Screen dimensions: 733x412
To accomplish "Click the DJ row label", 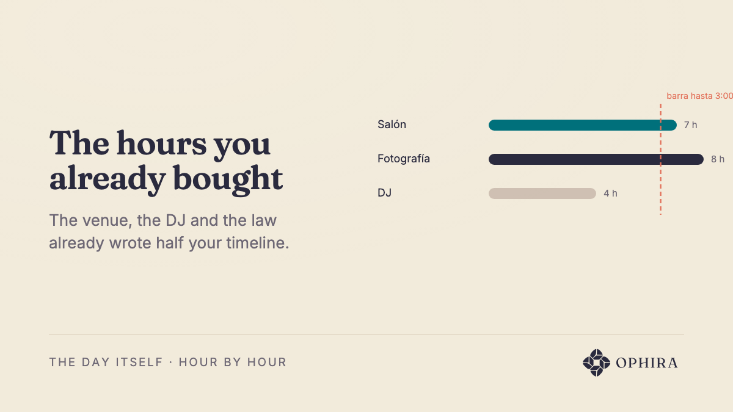I will 384,193.
